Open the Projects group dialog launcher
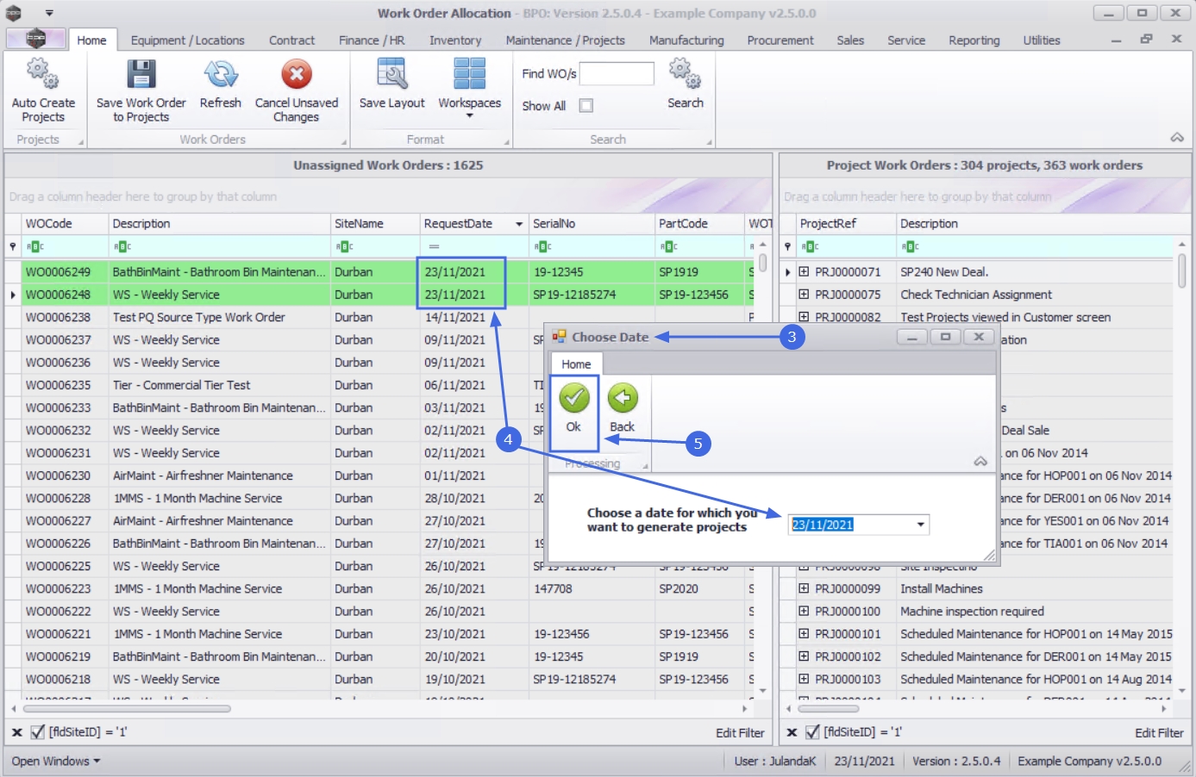 [x=81, y=142]
